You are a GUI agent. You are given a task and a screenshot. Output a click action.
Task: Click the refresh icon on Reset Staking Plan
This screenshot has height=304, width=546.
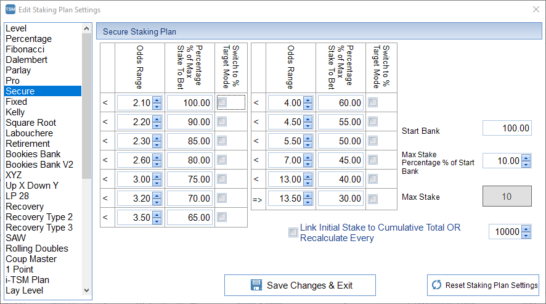(436, 285)
